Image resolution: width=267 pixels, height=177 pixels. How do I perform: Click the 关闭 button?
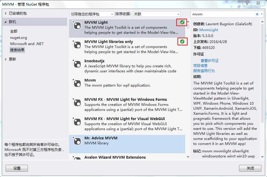coord(250,168)
